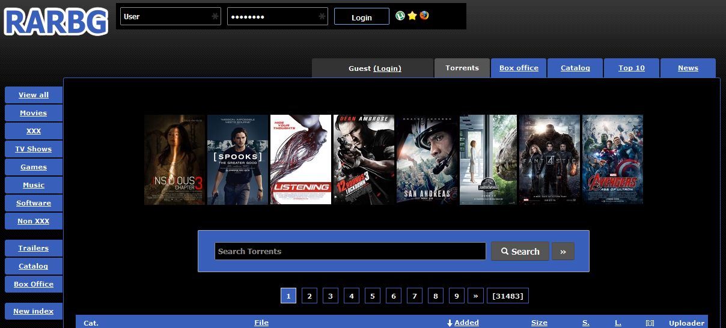Select XXX category in sidebar

click(34, 131)
